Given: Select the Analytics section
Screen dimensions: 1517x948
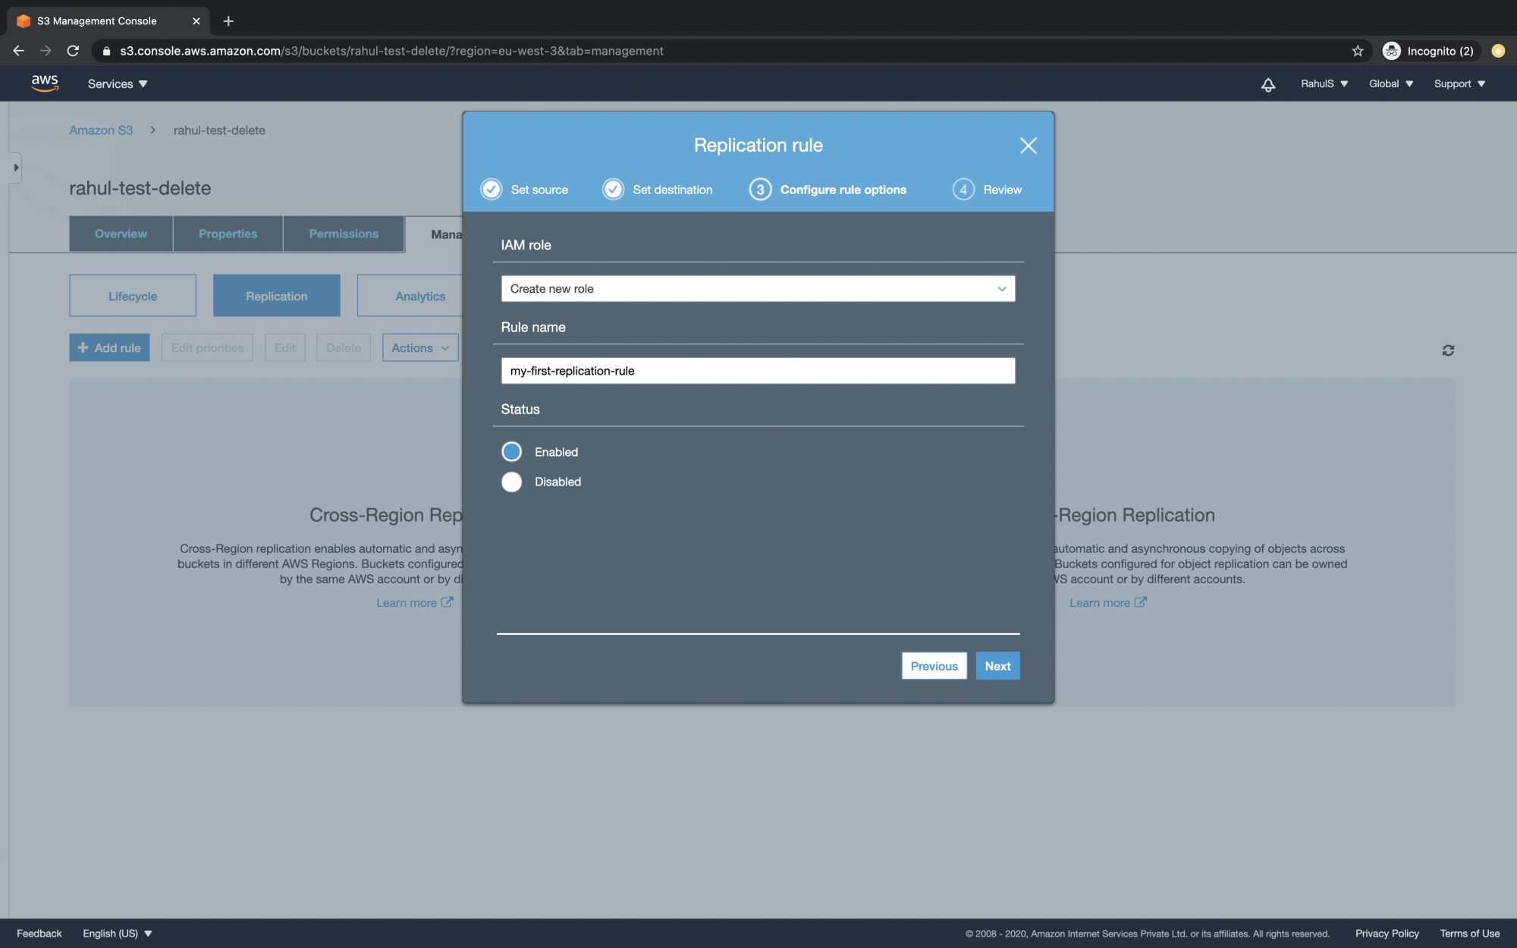Looking at the screenshot, I should coord(420,296).
